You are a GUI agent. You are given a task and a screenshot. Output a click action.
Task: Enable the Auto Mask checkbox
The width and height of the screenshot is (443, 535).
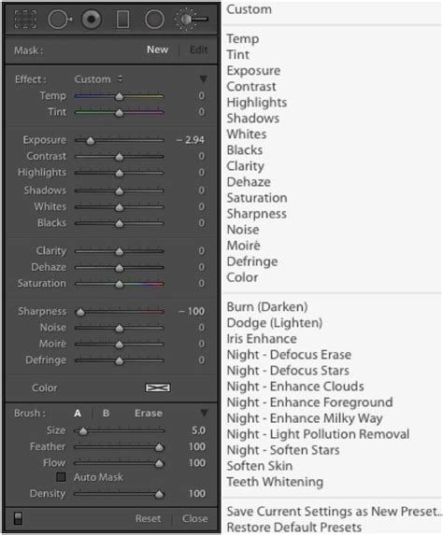click(61, 477)
